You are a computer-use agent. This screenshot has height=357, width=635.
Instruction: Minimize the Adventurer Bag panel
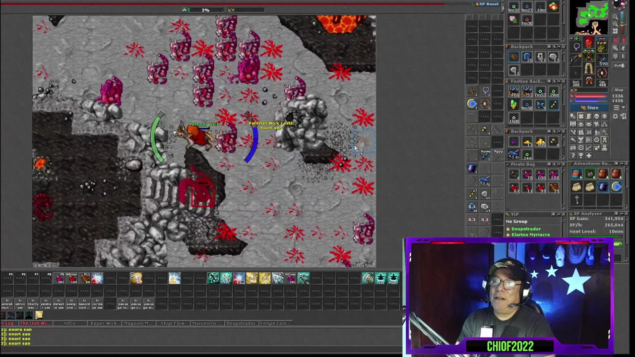[622, 164]
